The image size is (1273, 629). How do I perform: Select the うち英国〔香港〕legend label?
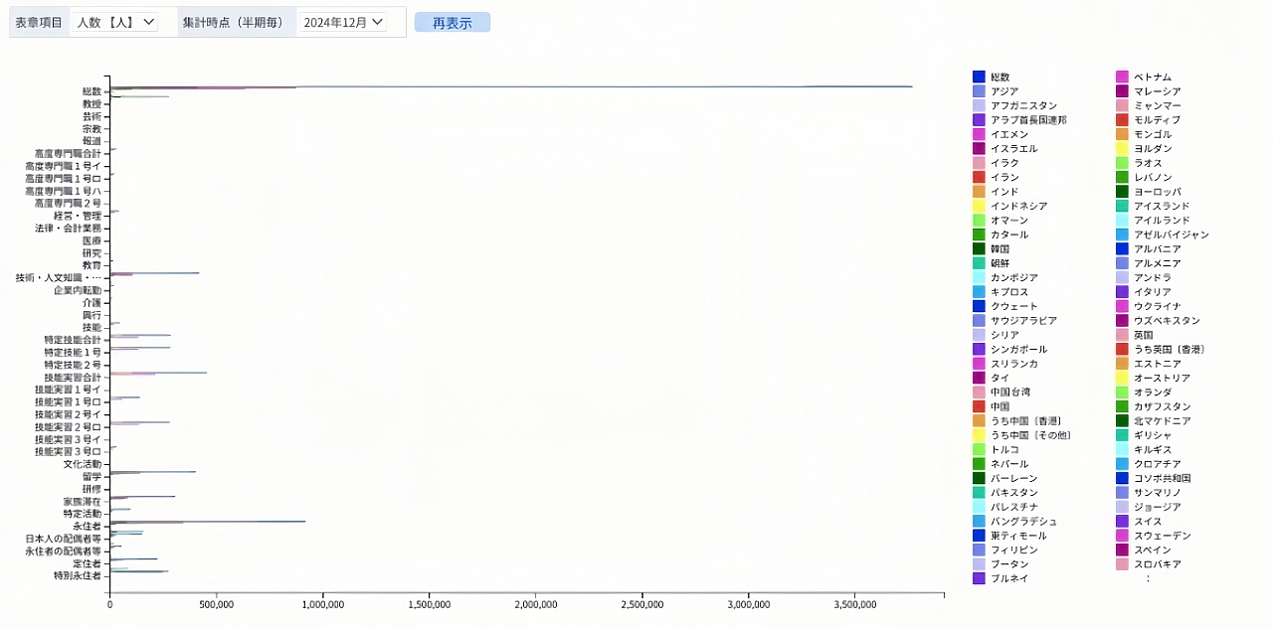tap(1171, 350)
